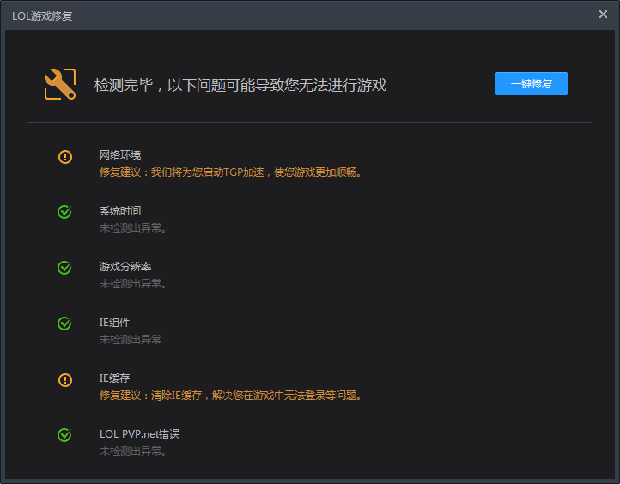The height and width of the screenshot is (484, 620).
Task: Select the 游戏分辨率 item title
Action: 125,266
